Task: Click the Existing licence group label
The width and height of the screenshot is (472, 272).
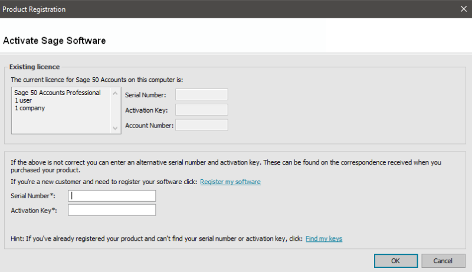Action: pos(34,67)
